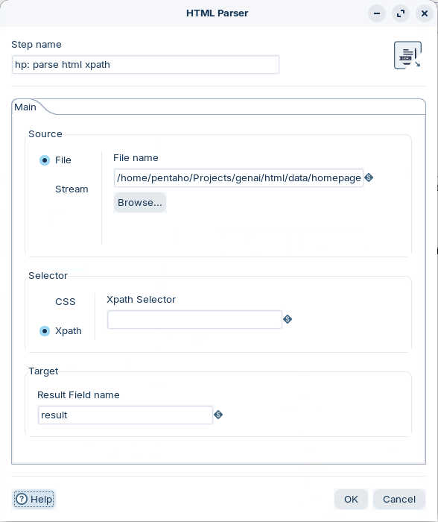The height and width of the screenshot is (522, 438).
Task: Choose the Xpath selector radio button
Action: [x=45, y=331]
